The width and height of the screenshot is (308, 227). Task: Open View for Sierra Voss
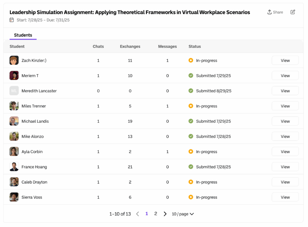[285, 197]
